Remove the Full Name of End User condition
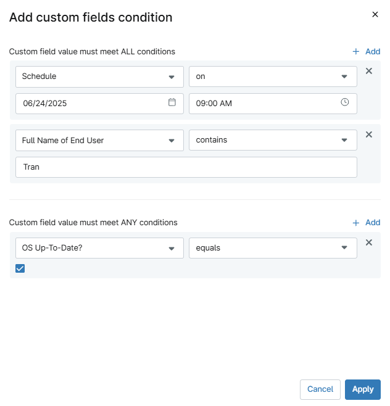The width and height of the screenshot is (390, 406). (x=369, y=135)
